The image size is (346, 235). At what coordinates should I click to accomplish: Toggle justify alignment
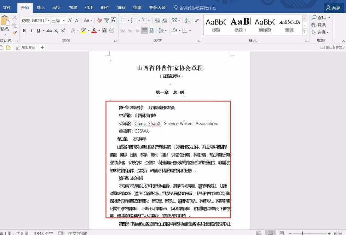click(144, 30)
